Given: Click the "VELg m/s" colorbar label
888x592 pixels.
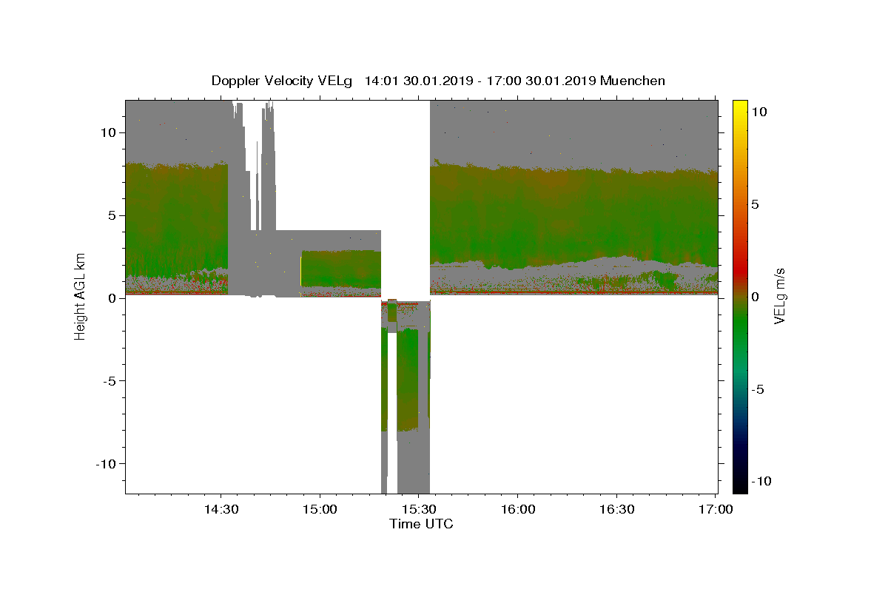Looking at the screenshot, I should coord(779,296).
